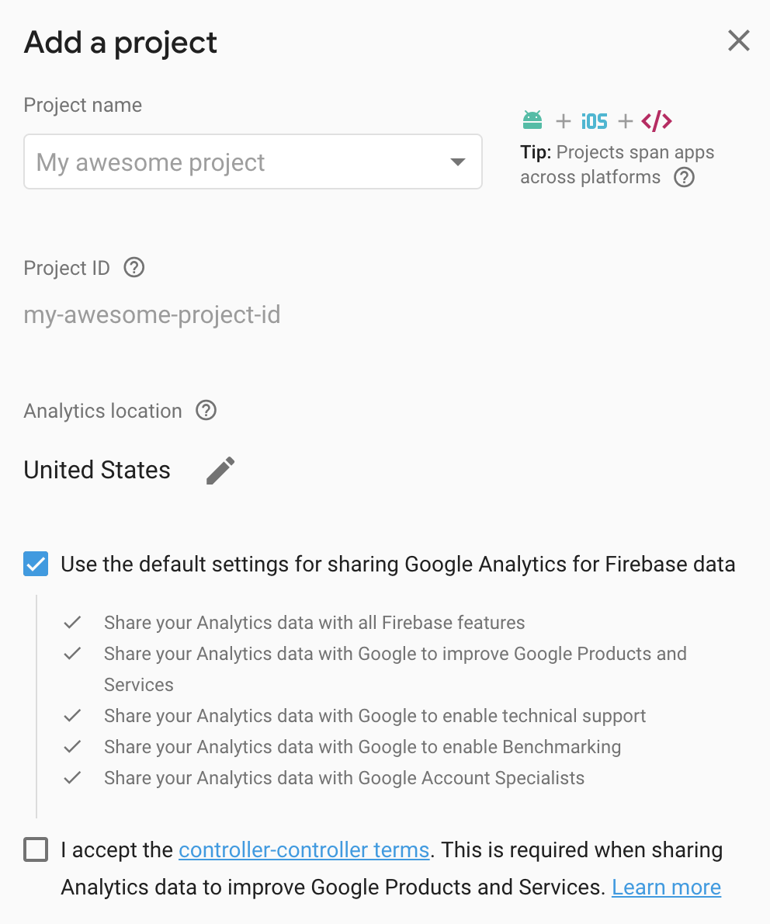Click the enable Benchmarking item

[x=362, y=747]
